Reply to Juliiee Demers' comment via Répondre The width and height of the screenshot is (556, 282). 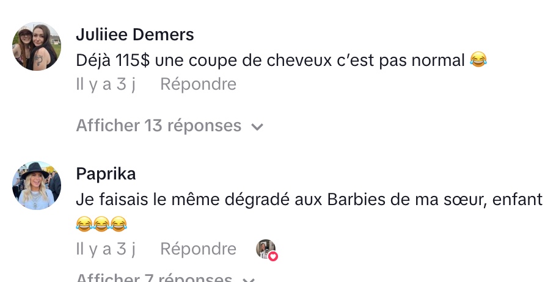click(x=198, y=84)
